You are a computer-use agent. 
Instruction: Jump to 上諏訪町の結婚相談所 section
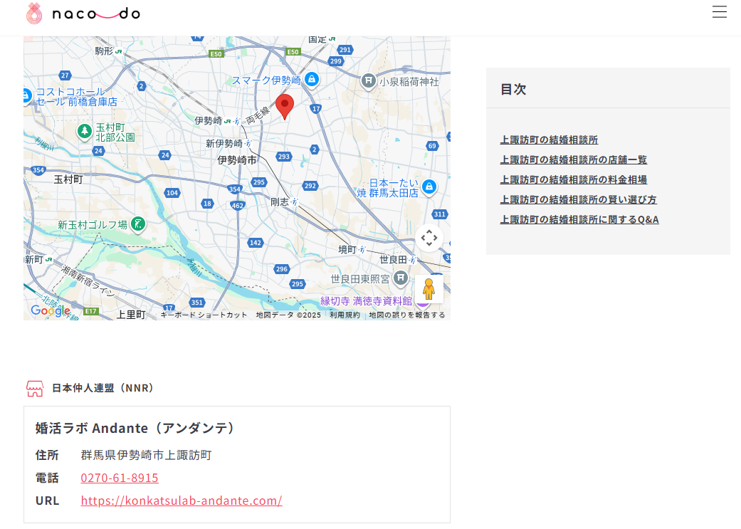click(x=549, y=140)
